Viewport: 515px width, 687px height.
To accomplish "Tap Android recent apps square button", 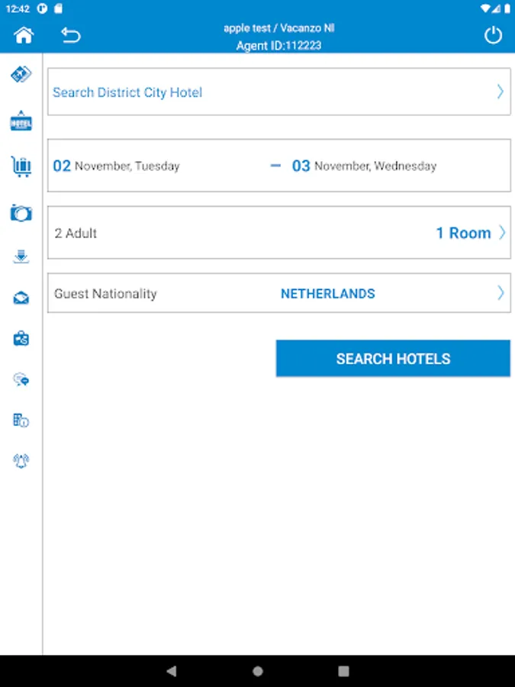I will [x=344, y=671].
